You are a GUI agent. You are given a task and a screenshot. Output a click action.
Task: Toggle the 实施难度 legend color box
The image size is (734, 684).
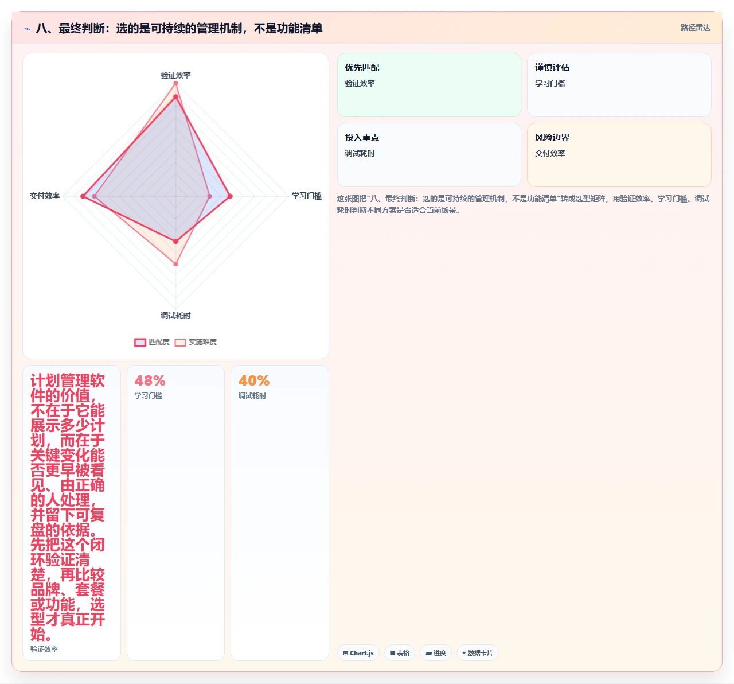click(x=180, y=342)
